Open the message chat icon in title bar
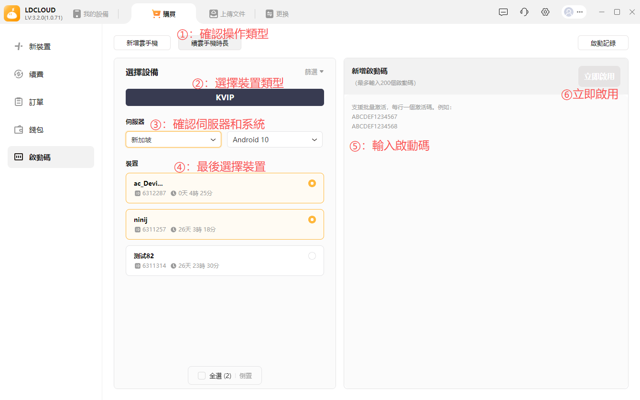The image size is (640, 400). click(503, 12)
